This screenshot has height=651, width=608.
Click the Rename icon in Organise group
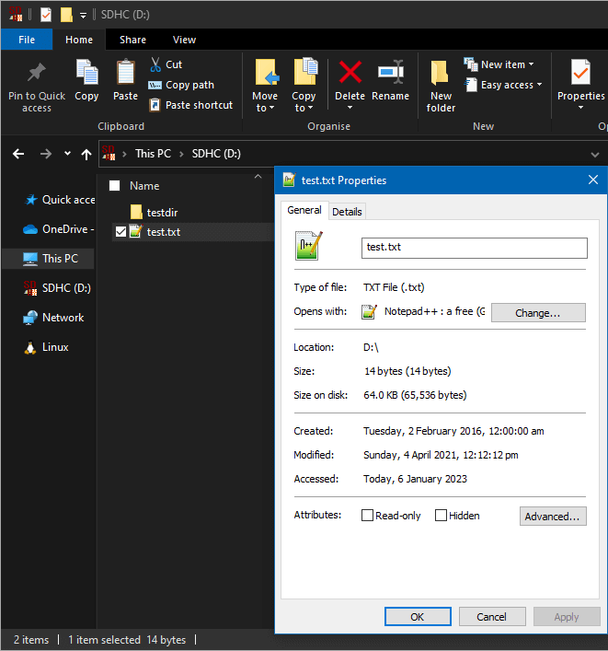[x=390, y=74]
